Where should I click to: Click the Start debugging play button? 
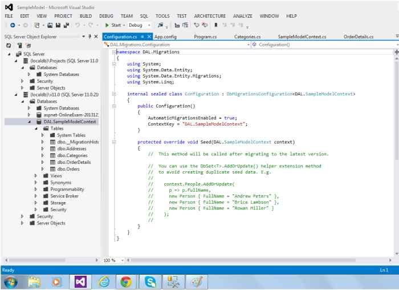click(x=107, y=25)
